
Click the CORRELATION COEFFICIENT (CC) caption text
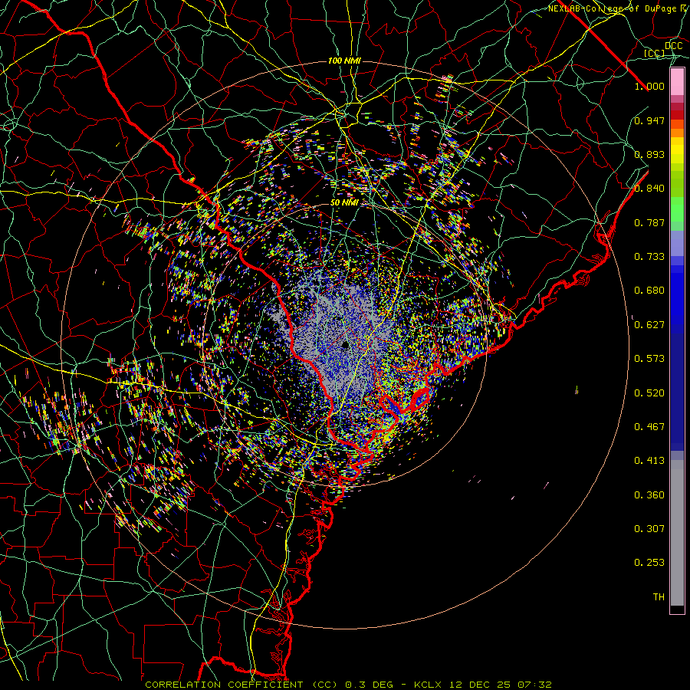coord(242,685)
